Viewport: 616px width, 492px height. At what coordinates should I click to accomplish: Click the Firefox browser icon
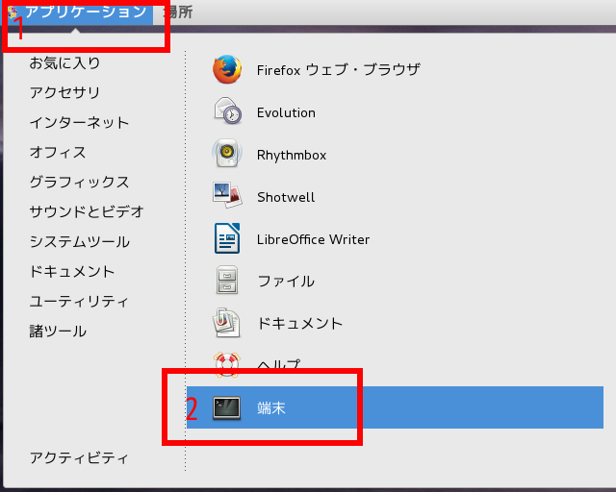[226, 69]
